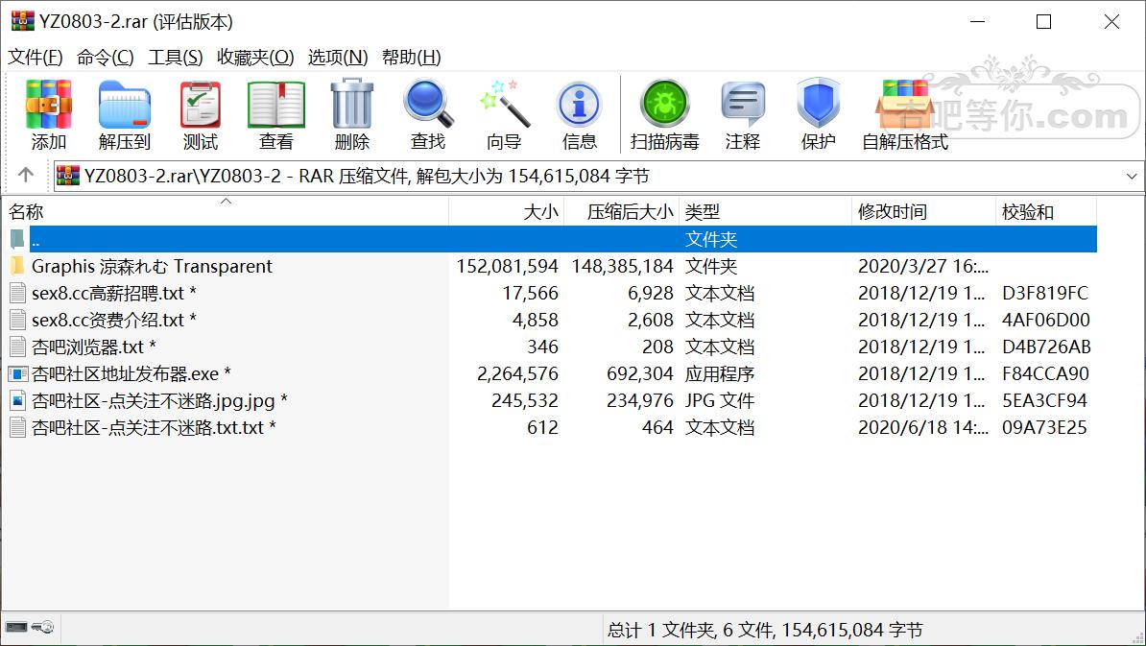Sort by 修改时间 column header
The width and height of the screenshot is (1146, 646).
tap(893, 212)
